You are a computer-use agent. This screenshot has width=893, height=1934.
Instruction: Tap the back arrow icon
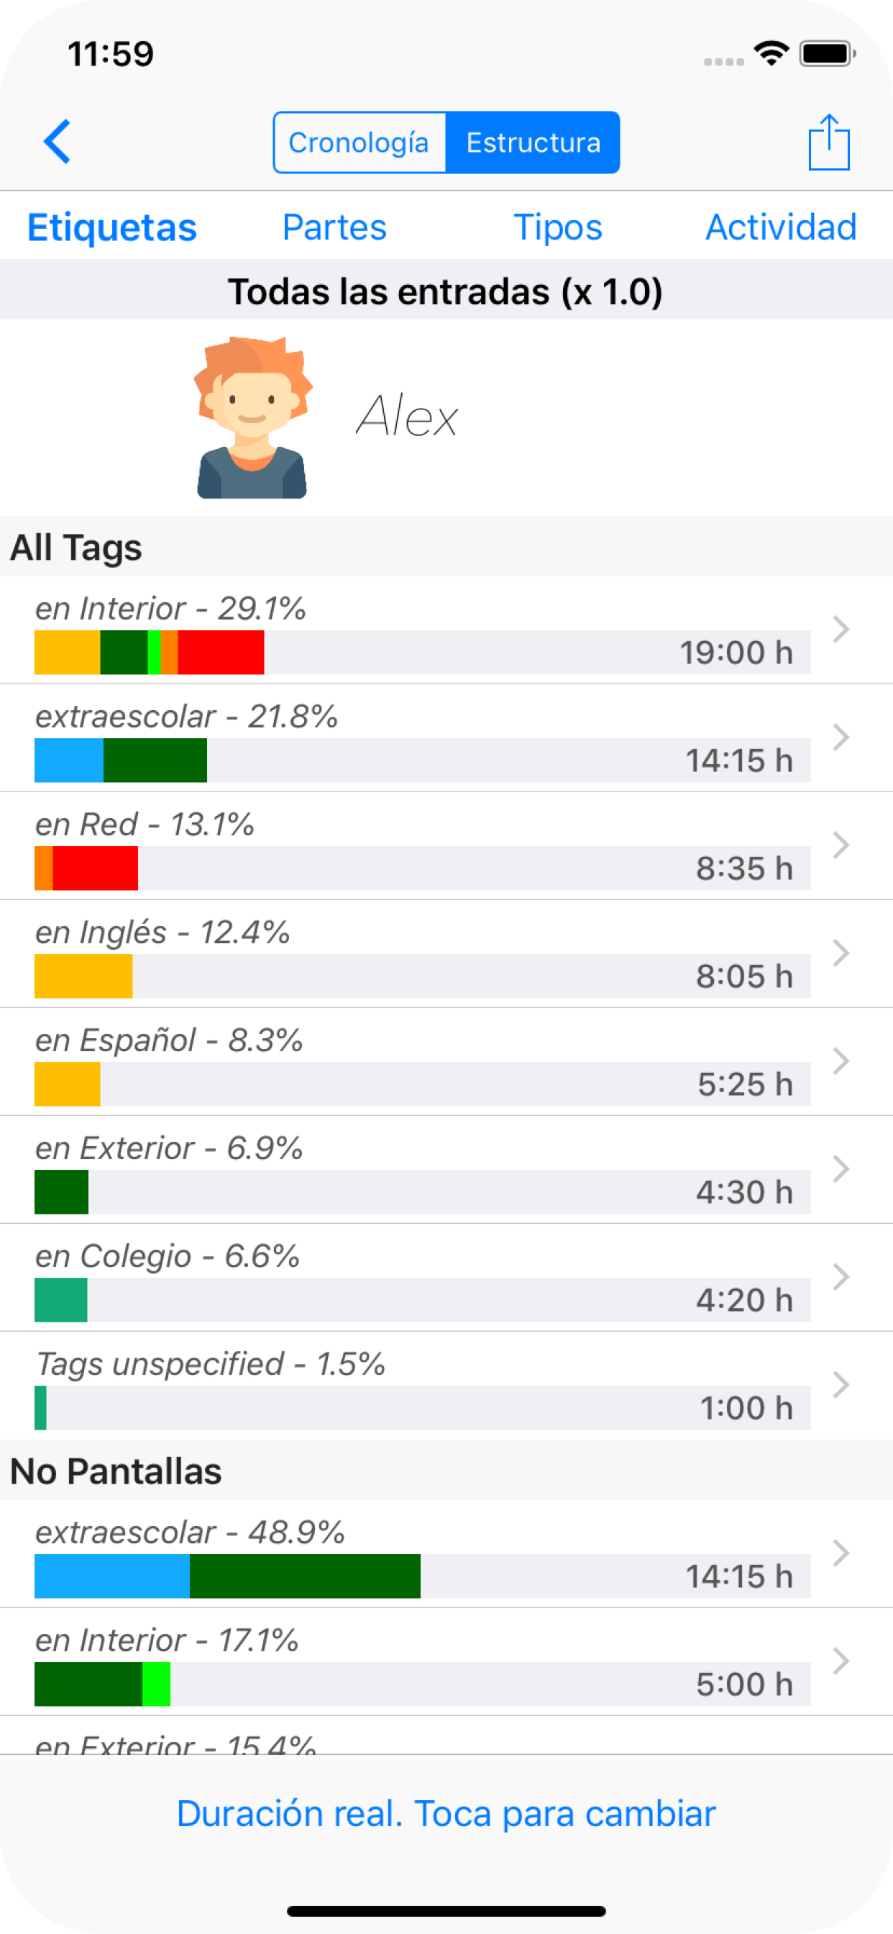57,141
